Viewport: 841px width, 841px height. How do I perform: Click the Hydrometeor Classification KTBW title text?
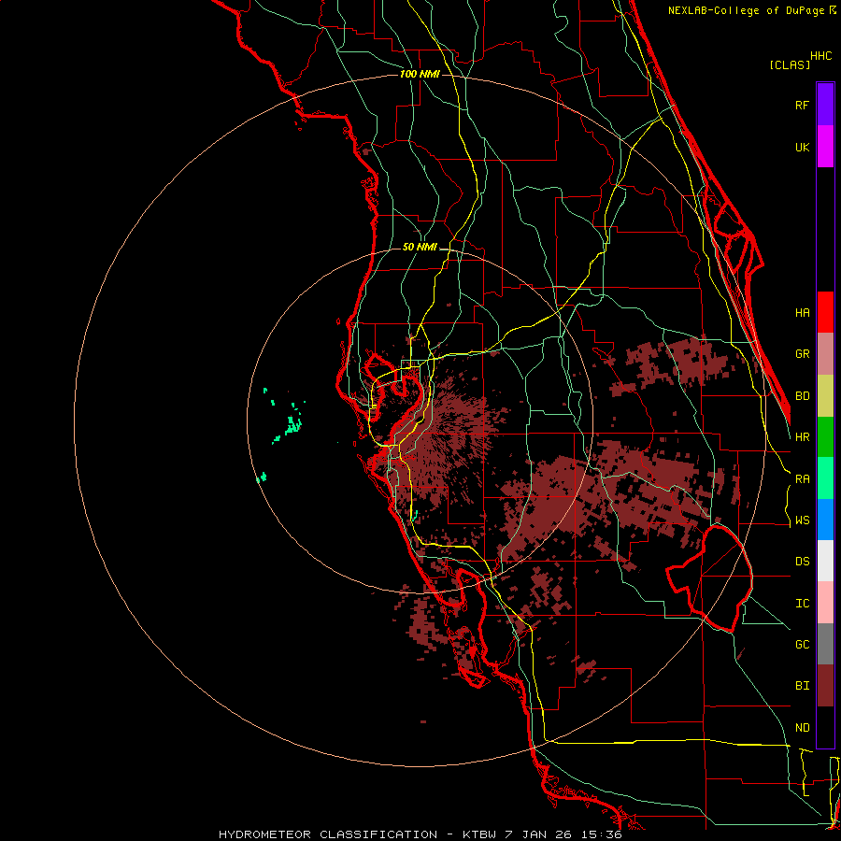pos(420,834)
